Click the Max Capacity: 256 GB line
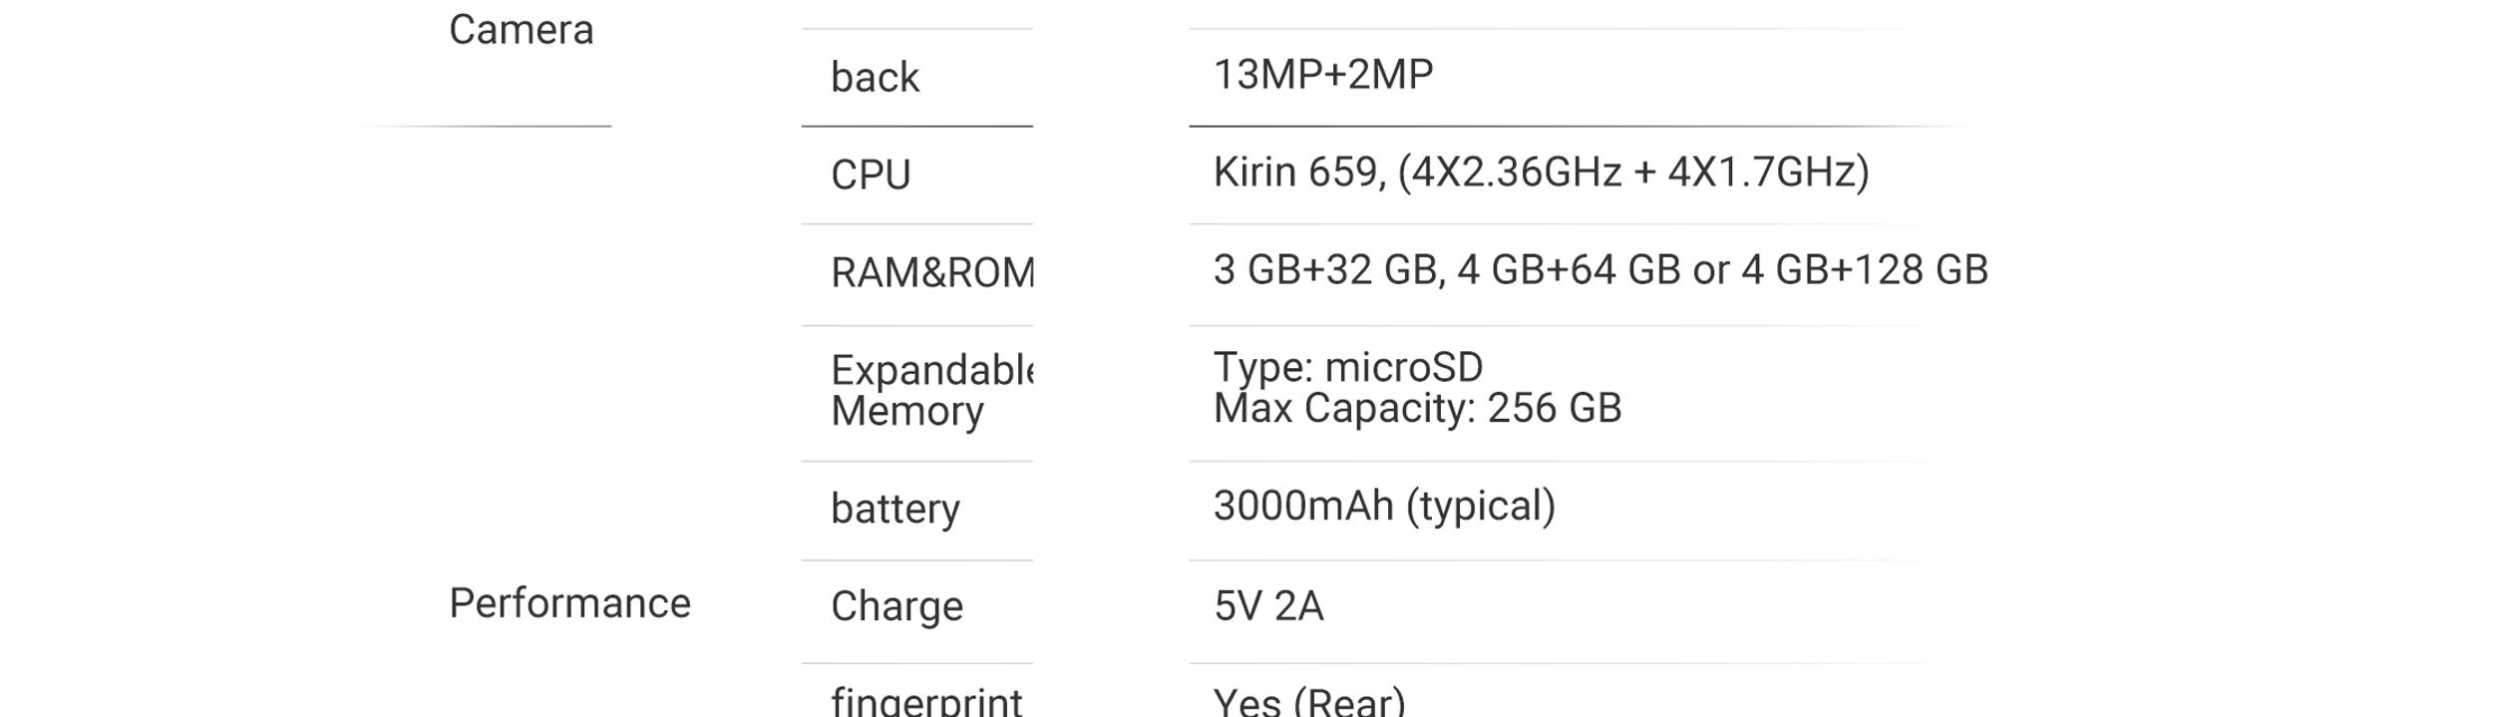Viewport: 2493px width, 717px height. point(1417,408)
